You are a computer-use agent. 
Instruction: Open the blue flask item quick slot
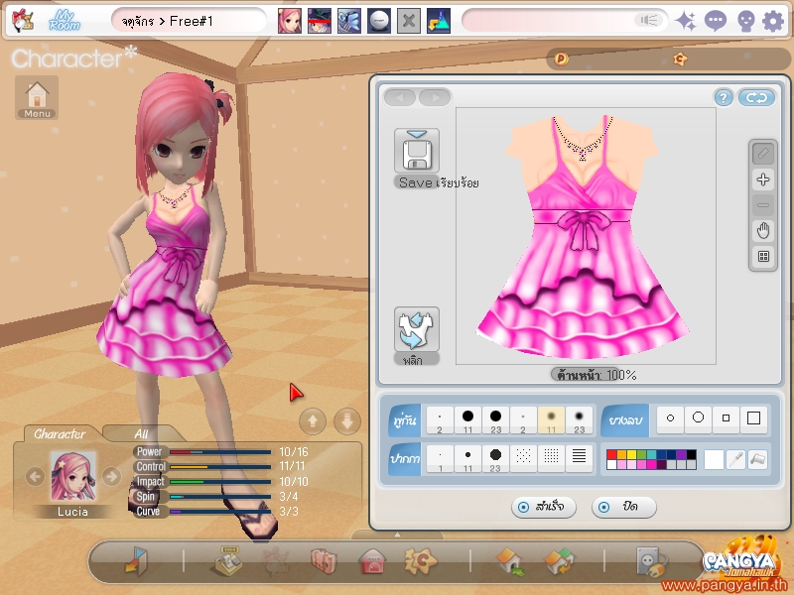439,21
